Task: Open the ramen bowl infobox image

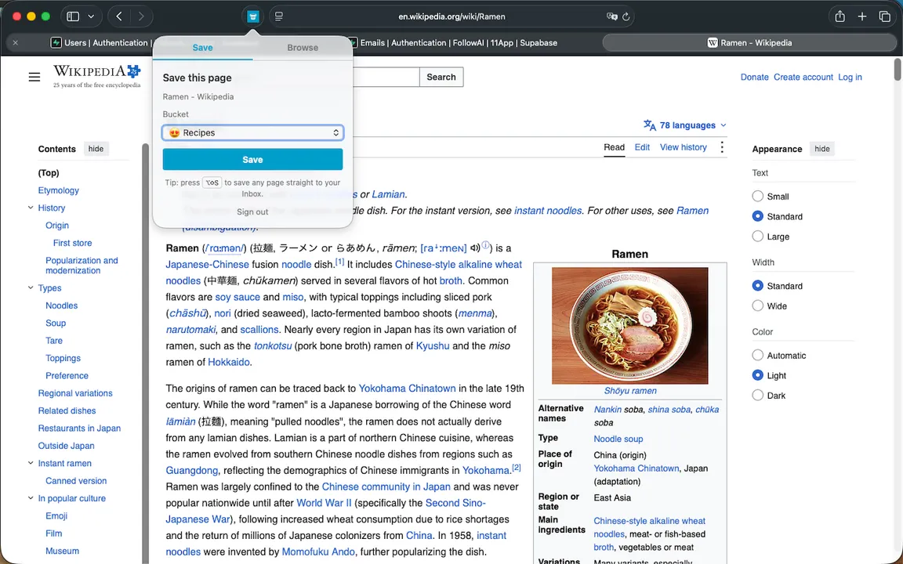Action: click(630, 326)
